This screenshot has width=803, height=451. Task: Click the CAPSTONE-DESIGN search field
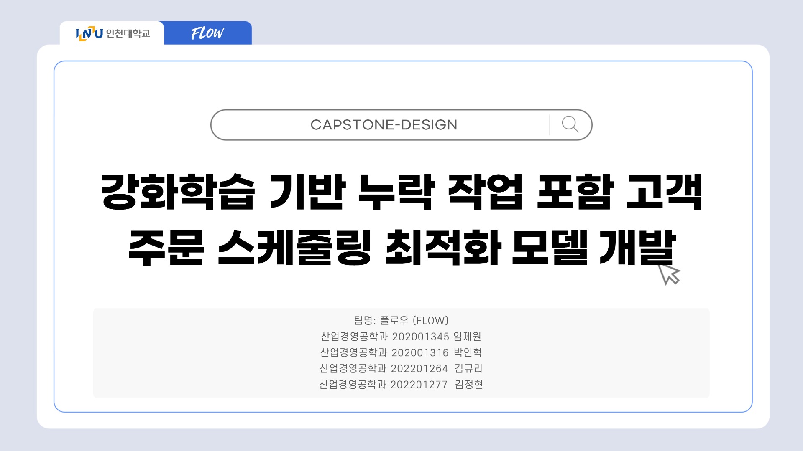401,125
